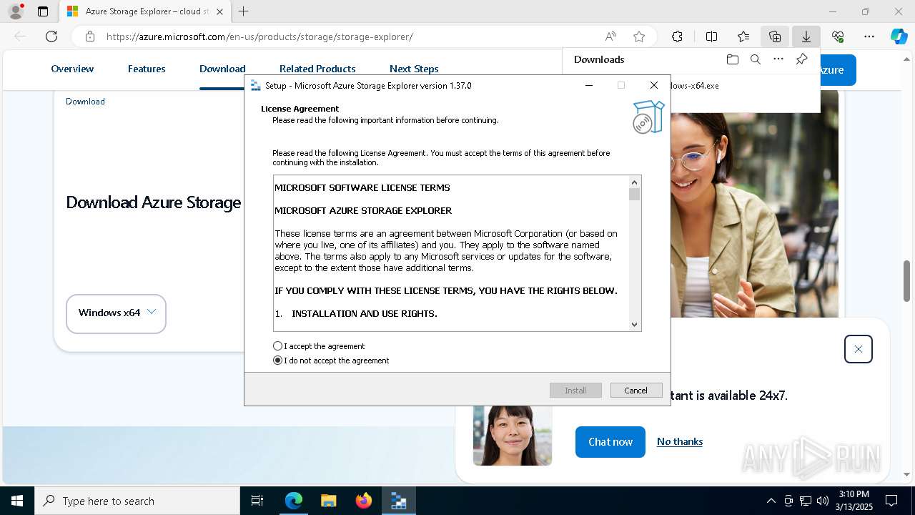Close the chat popup with X icon

[859, 349]
